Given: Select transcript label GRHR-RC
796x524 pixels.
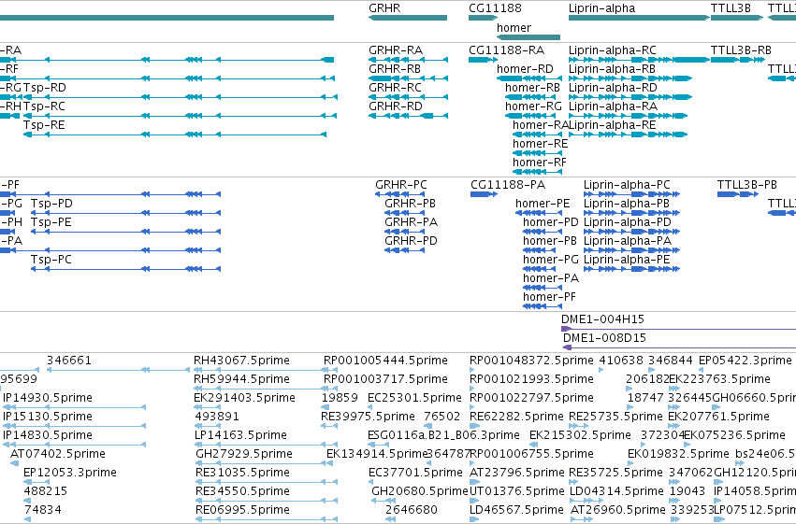Looking at the screenshot, I should pos(396,88).
